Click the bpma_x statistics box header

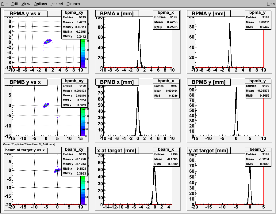[x=166, y=13]
